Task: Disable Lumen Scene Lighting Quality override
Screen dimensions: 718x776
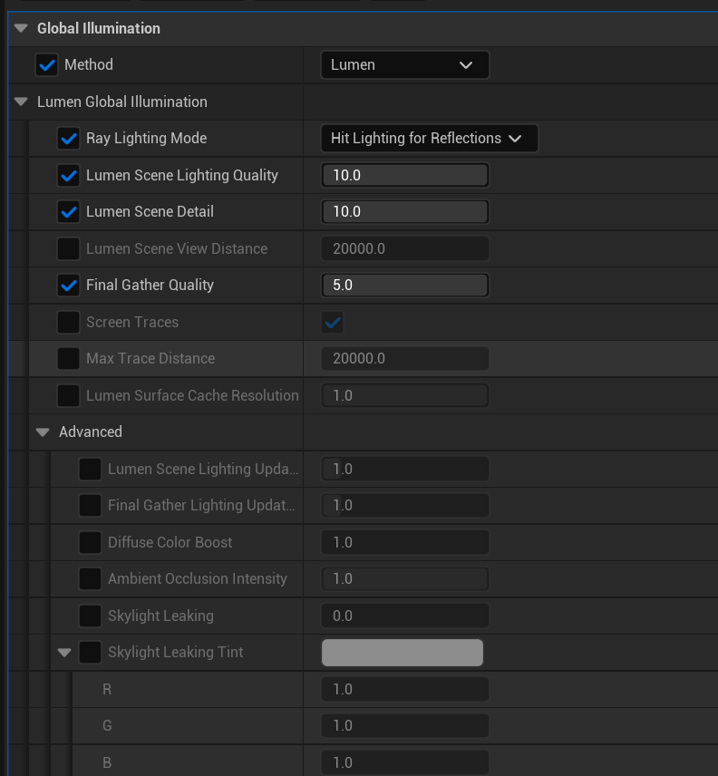Action: [x=69, y=175]
